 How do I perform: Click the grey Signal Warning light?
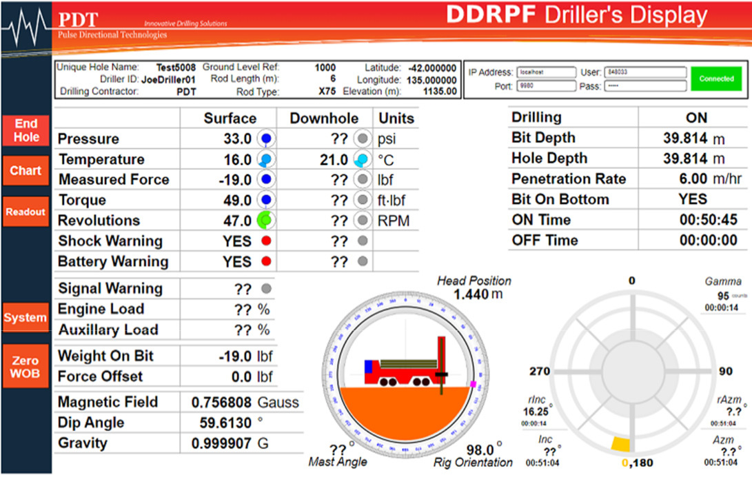point(266,289)
